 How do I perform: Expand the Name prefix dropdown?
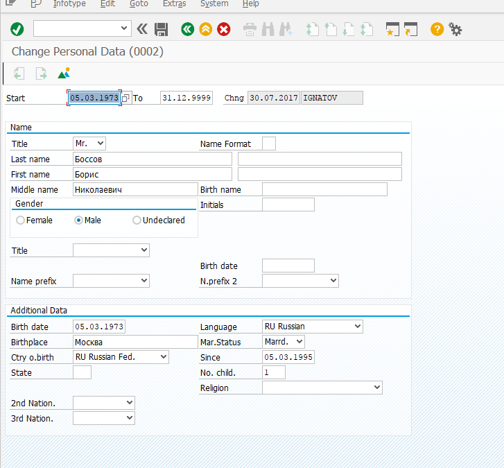(x=144, y=281)
